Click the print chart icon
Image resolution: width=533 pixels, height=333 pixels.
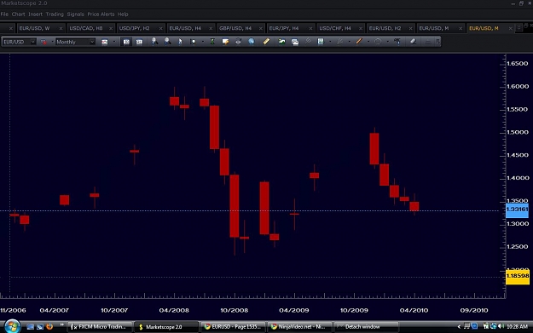[238, 42]
